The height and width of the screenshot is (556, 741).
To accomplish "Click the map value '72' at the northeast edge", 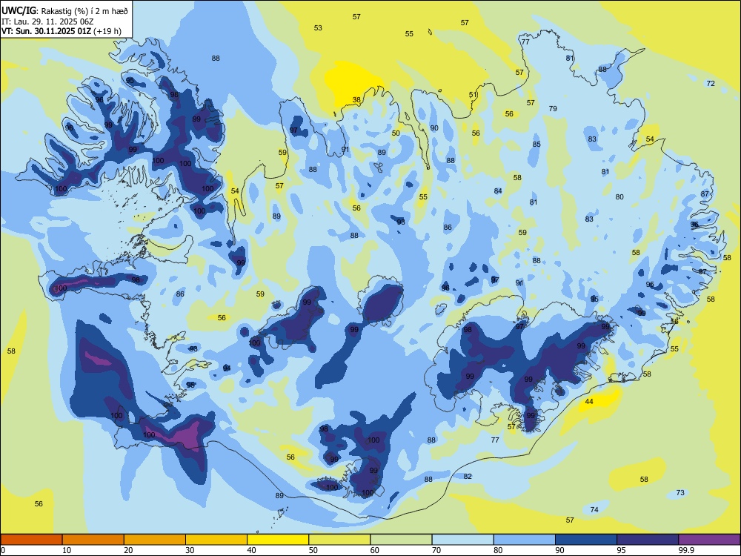I will [711, 83].
